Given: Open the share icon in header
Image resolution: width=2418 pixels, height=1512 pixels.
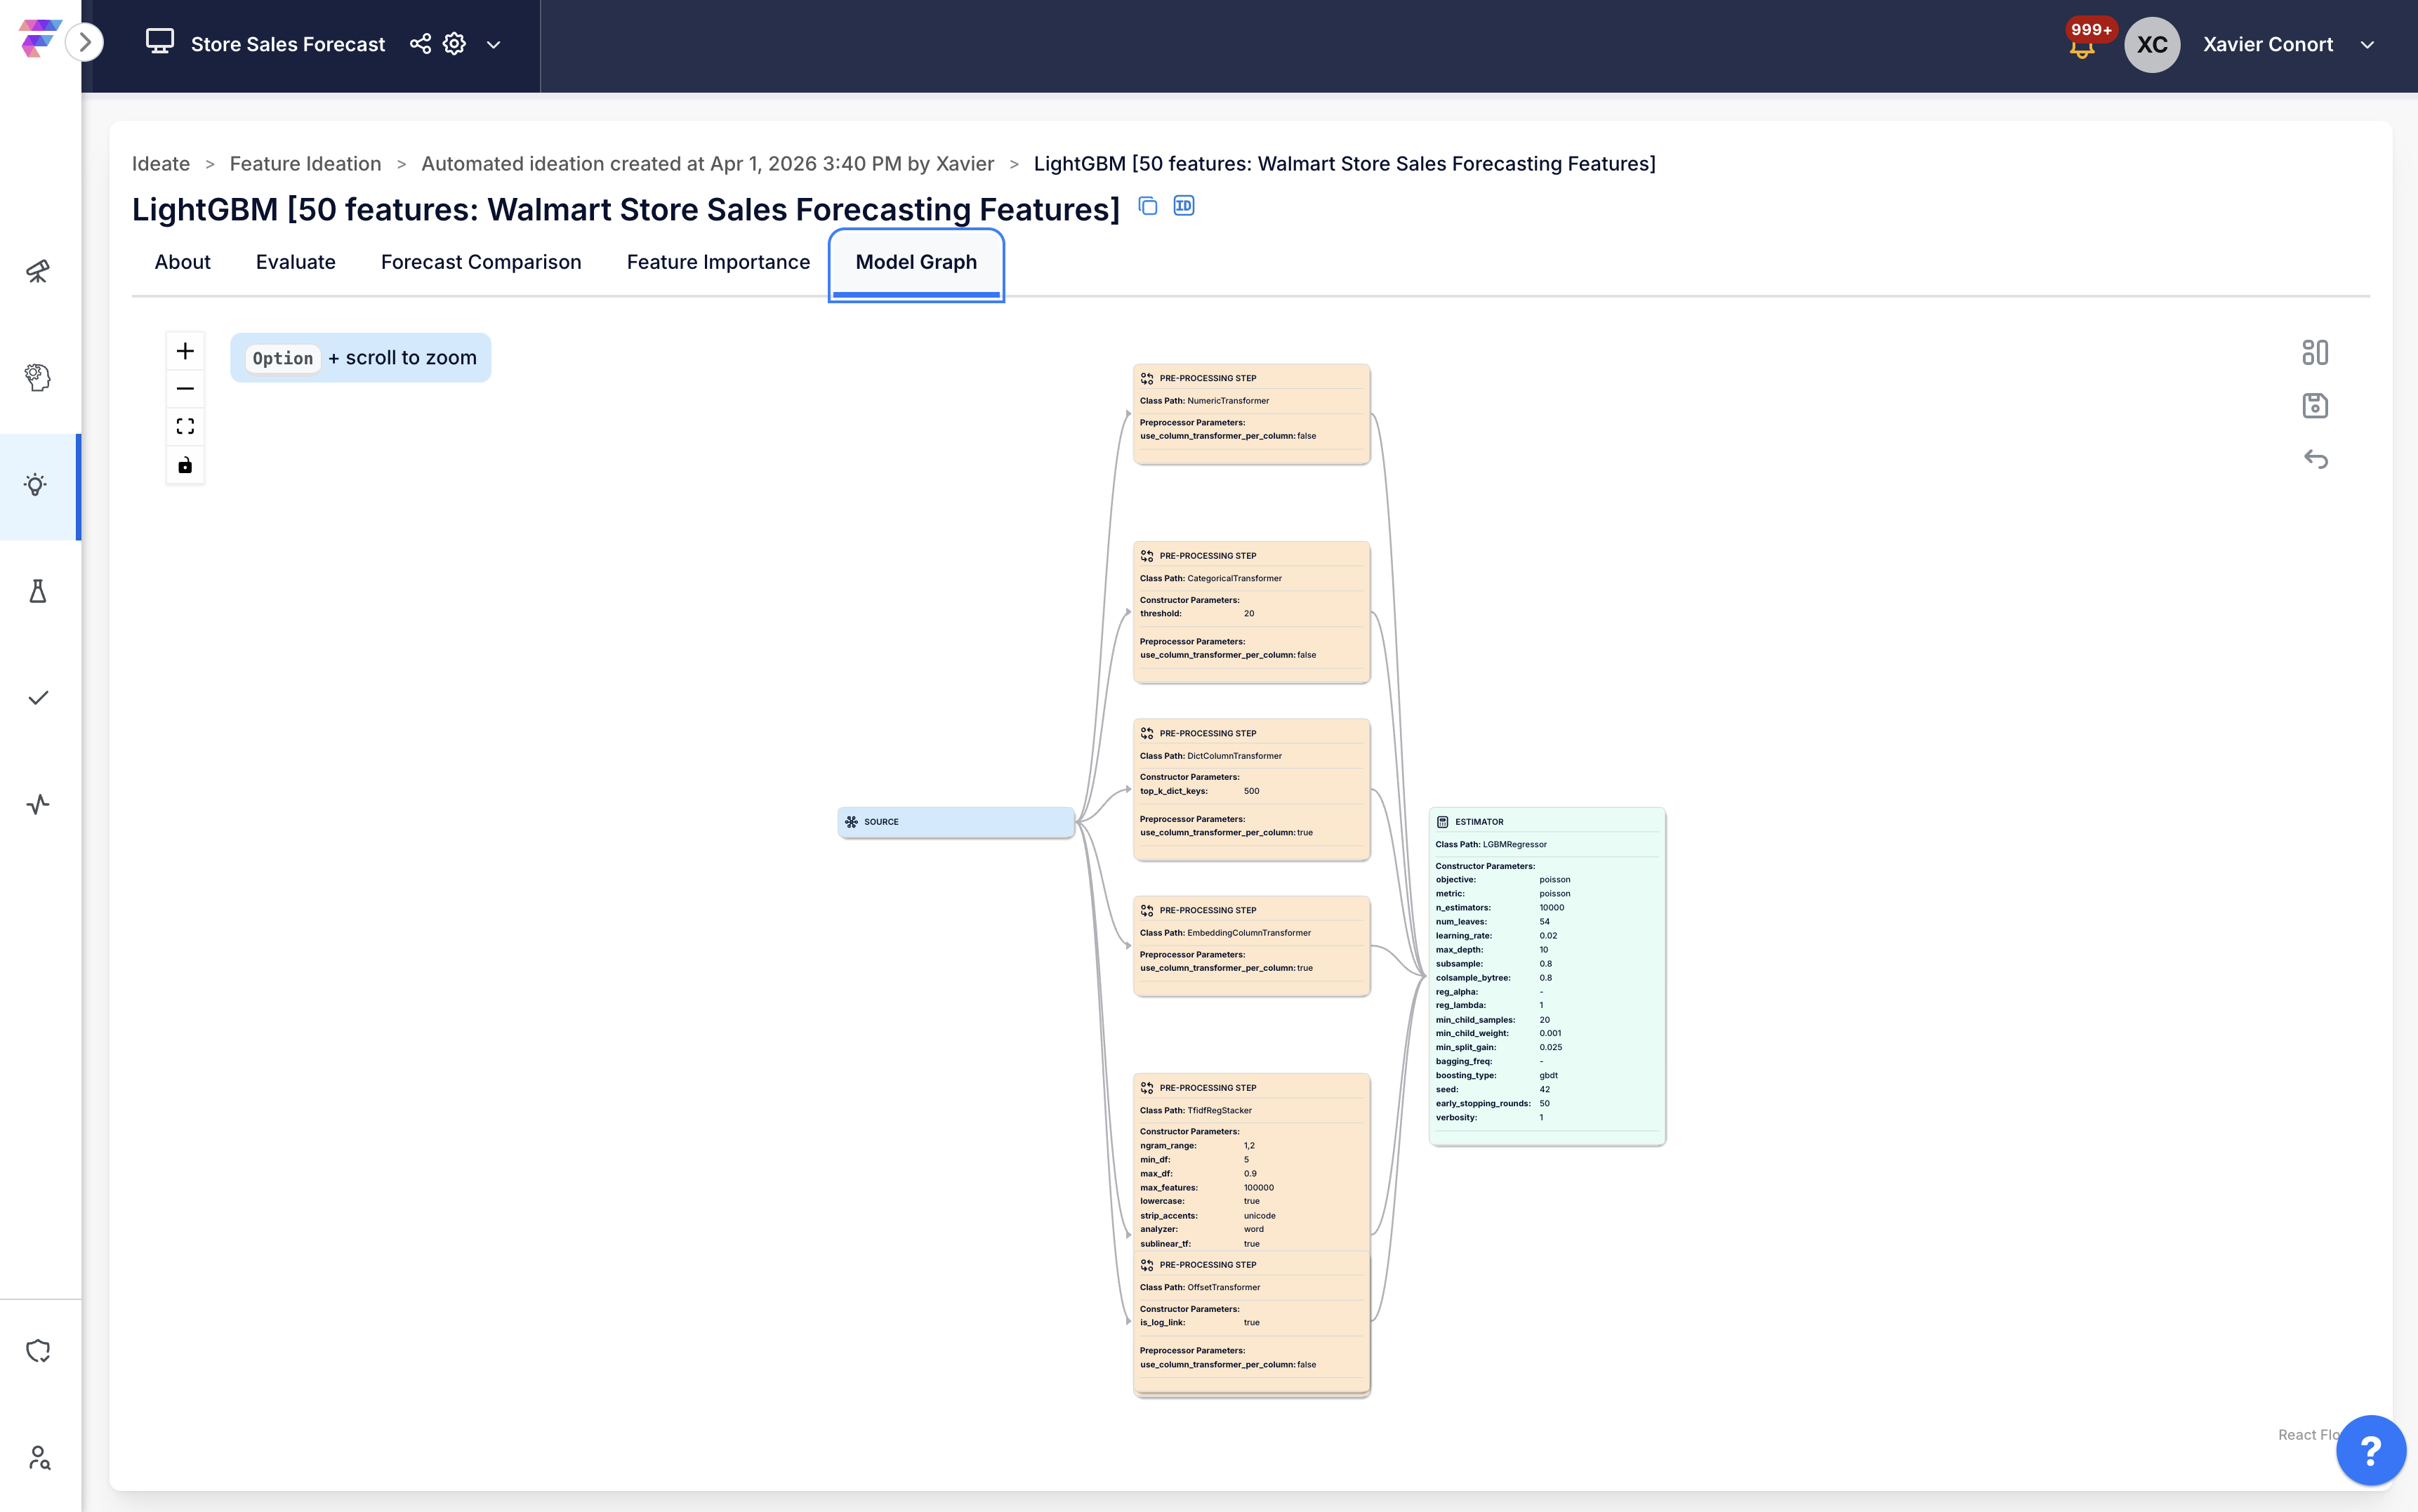Looking at the screenshot, I should [x=420, y=44].
